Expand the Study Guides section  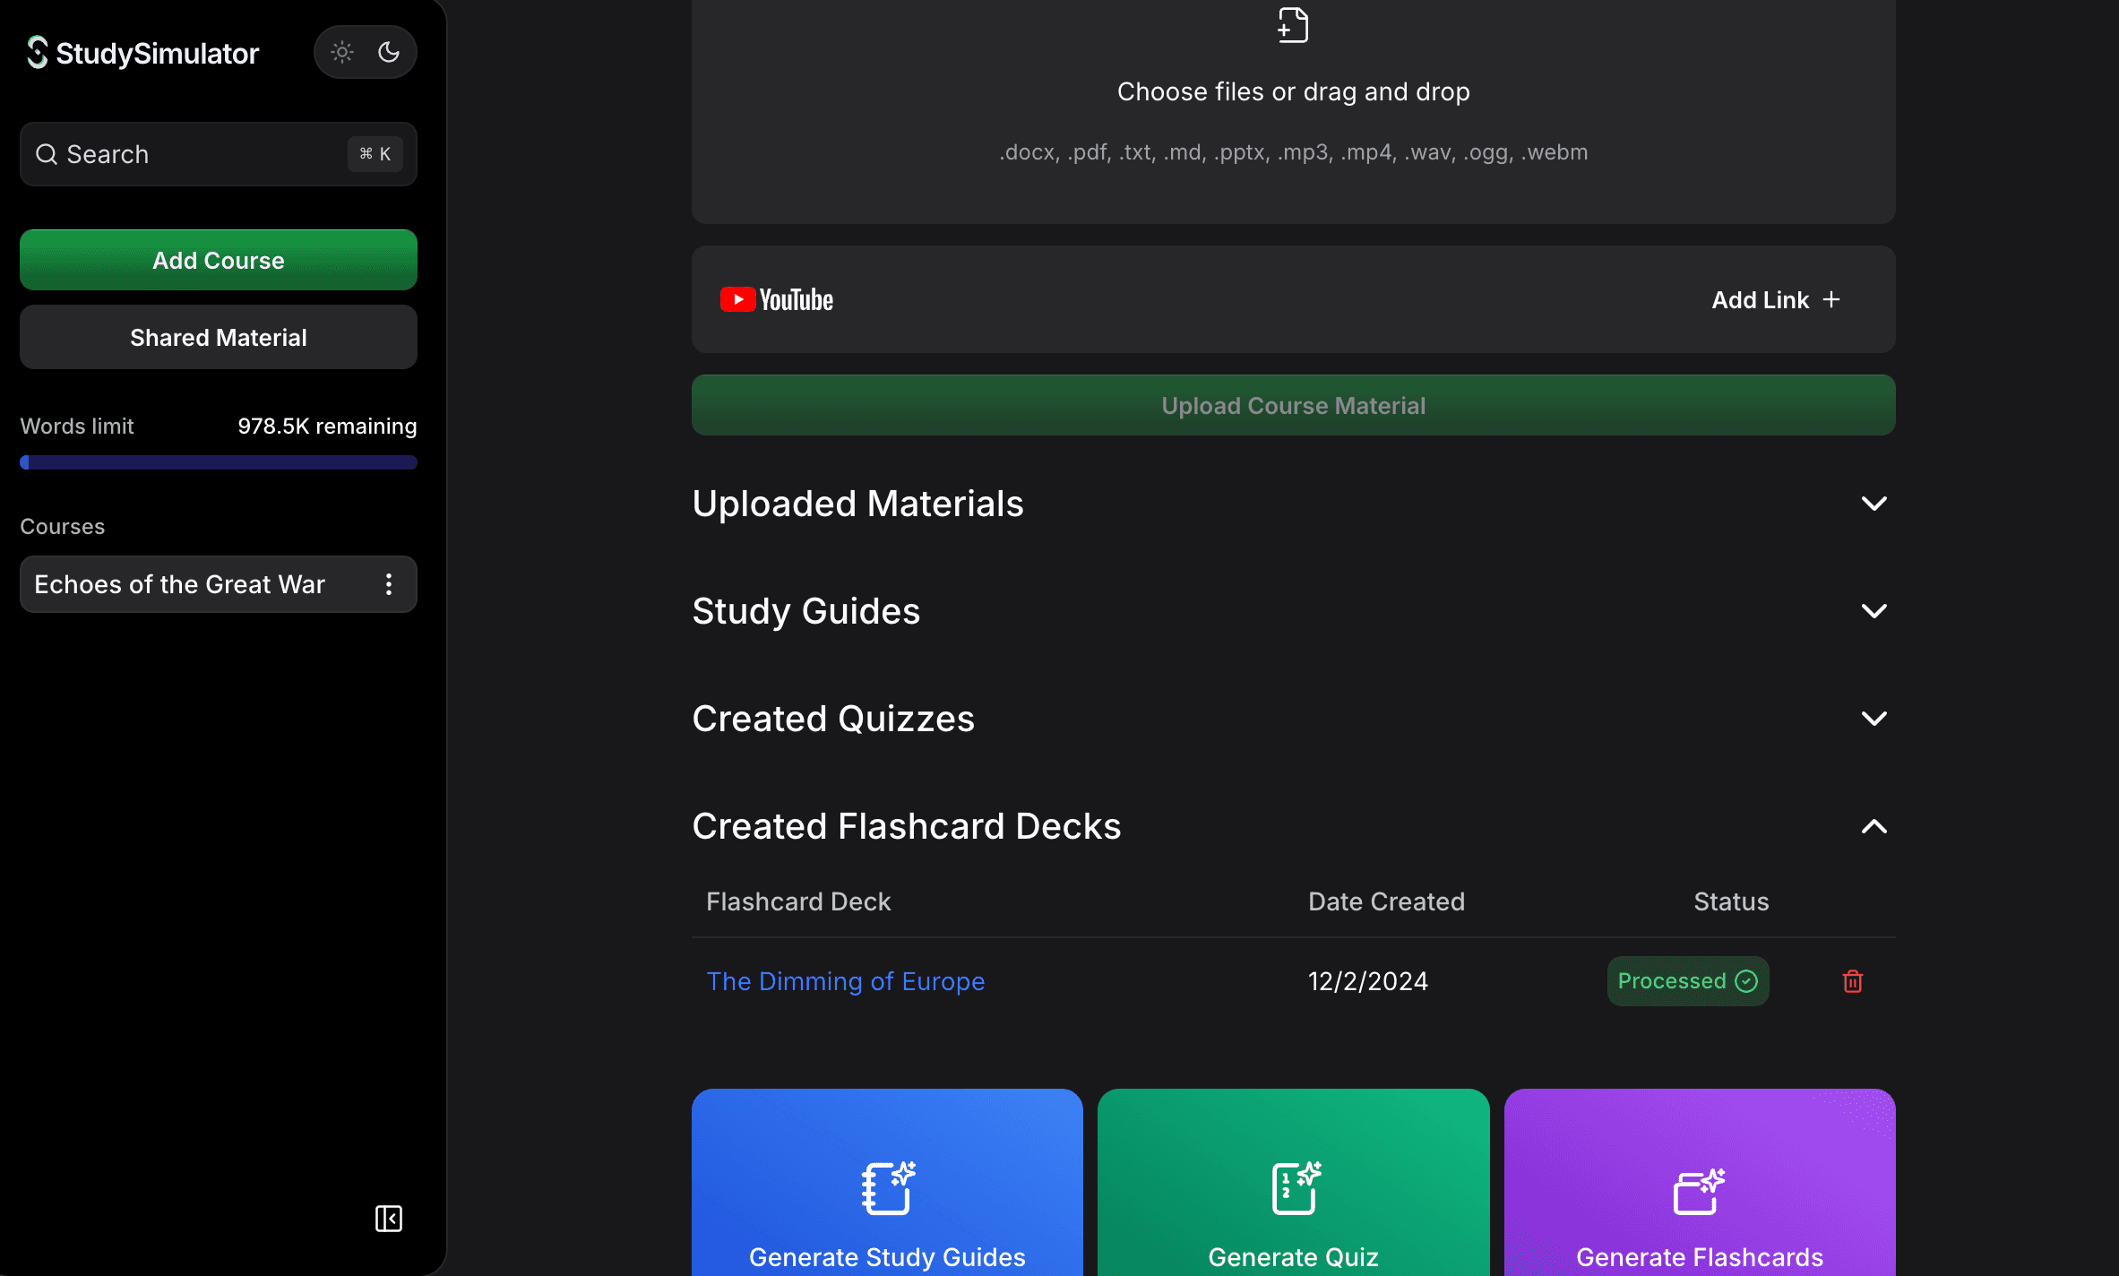(x=1874, y=611)
